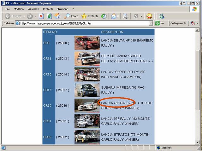Click the CR17 item number
This screenshot has height=151, width=202.
point(47,90)
